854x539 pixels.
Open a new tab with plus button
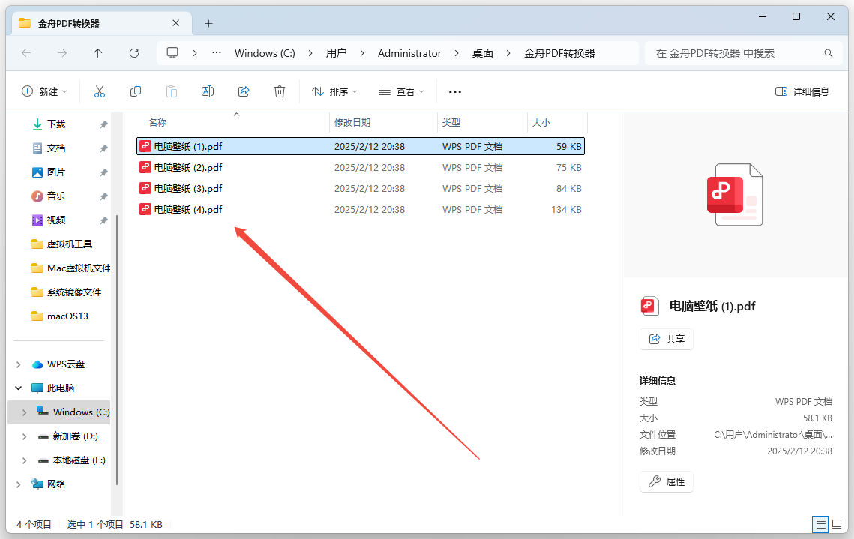tap(208, 23)
